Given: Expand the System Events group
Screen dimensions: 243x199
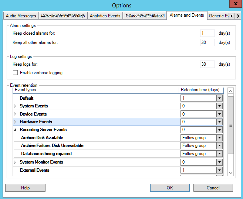Looking at the screenshot, I should 15,106.
